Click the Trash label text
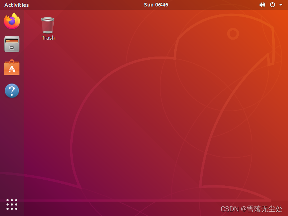288x216 pixels. point(48,38)
